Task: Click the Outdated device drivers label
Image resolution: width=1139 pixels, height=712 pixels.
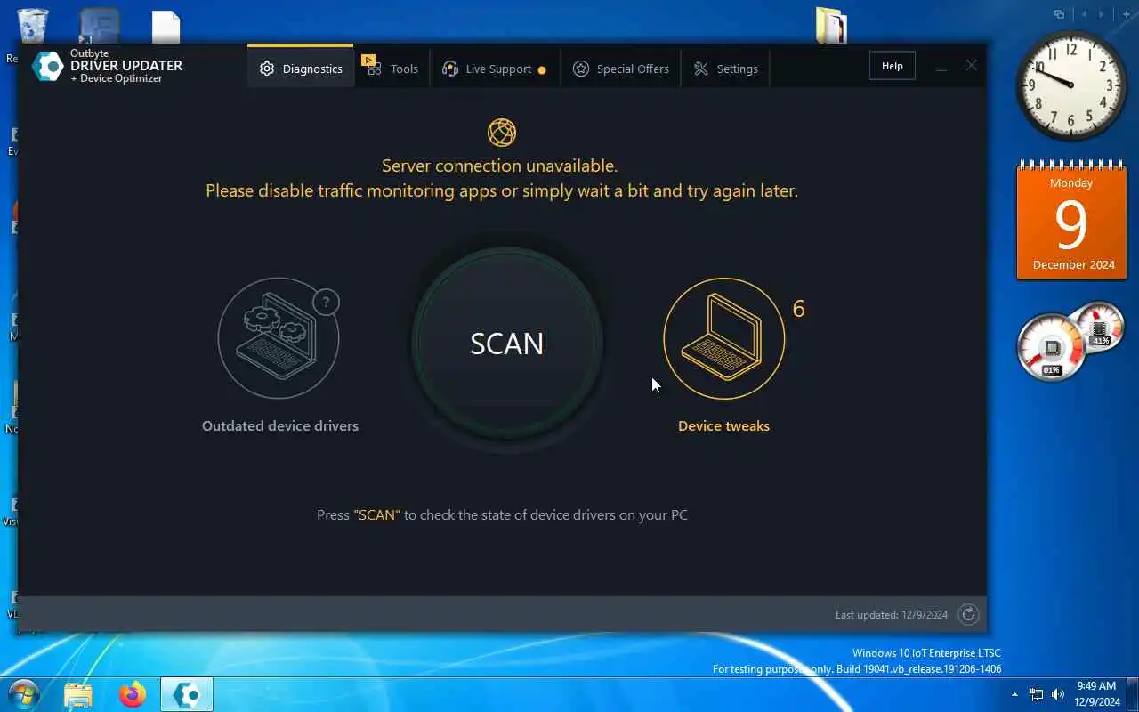Action: [280, 426]
